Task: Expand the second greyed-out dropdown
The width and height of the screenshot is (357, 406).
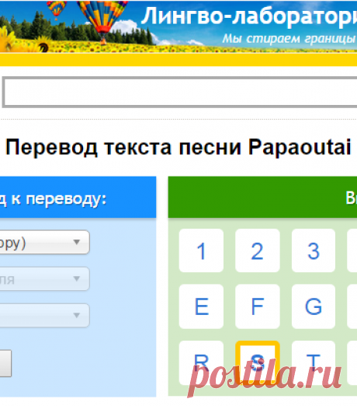Action: point(44,278)
